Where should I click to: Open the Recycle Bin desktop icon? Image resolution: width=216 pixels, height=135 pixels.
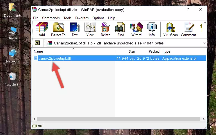(13, 80)
